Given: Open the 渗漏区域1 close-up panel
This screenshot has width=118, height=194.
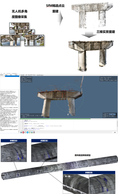Looking at the screenshot, I should 89,182.
